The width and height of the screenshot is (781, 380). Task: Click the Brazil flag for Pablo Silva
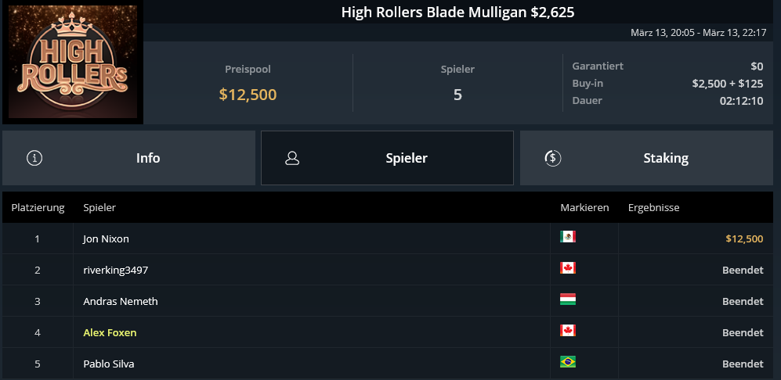click(568, 361)
